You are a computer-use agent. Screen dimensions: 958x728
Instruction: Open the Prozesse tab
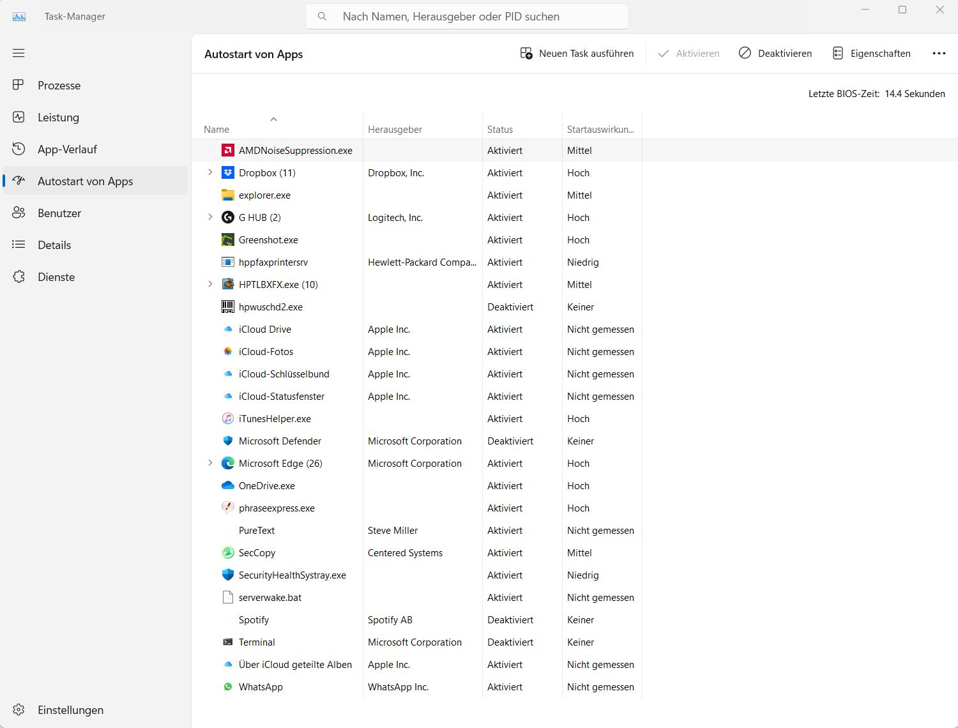click(x=59, y=86)
